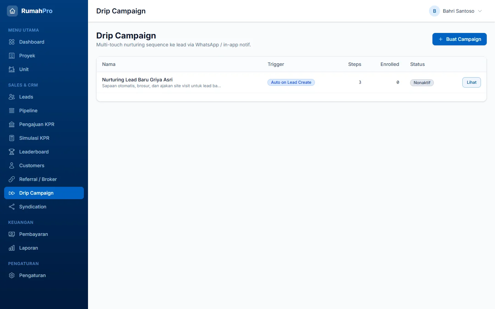Click the Pipeline stacked lines icon
Viewport: 495px width, 309px height.
coord(12,111)
